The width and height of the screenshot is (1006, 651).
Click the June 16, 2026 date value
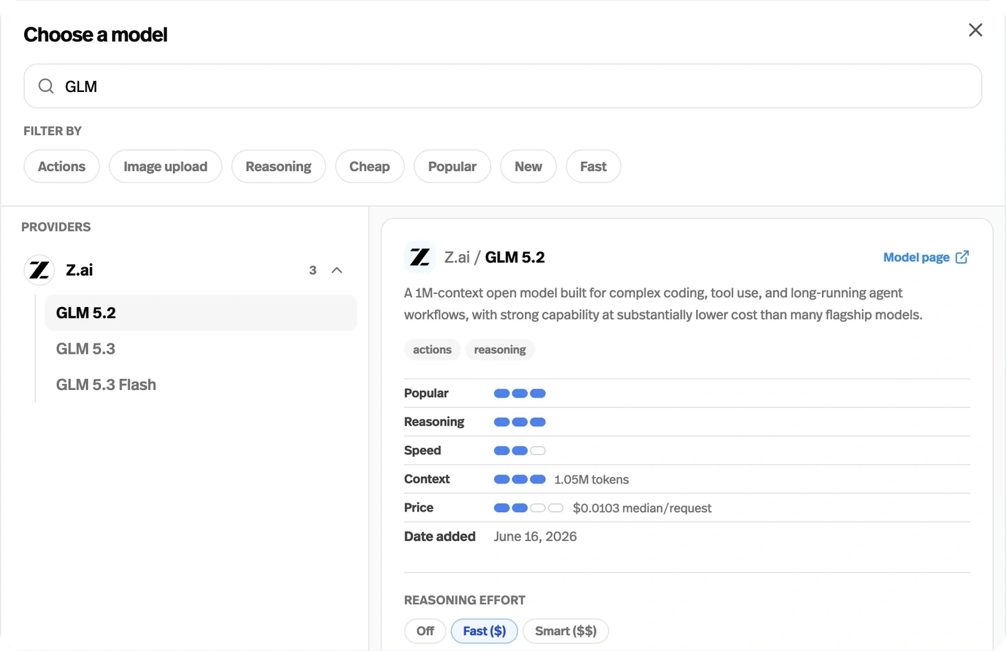coord(535,536)
